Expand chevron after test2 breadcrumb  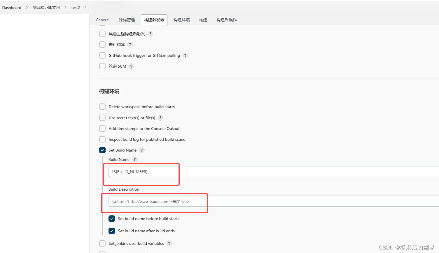coord(85,7)
